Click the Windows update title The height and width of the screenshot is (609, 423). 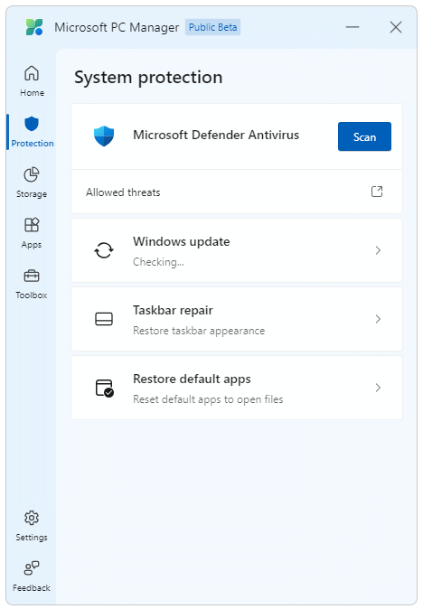point(182,241)
